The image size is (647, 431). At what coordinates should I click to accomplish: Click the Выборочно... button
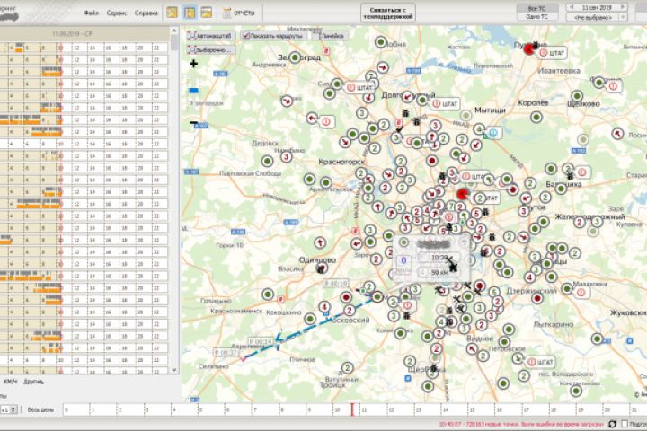pos(210,50)
